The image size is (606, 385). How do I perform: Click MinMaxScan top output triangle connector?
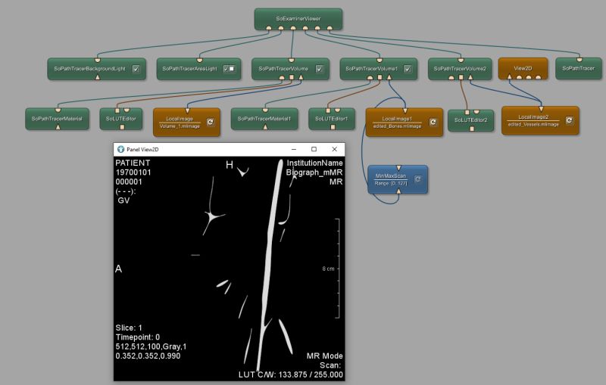pyautogui.click(x=398, y=168)
